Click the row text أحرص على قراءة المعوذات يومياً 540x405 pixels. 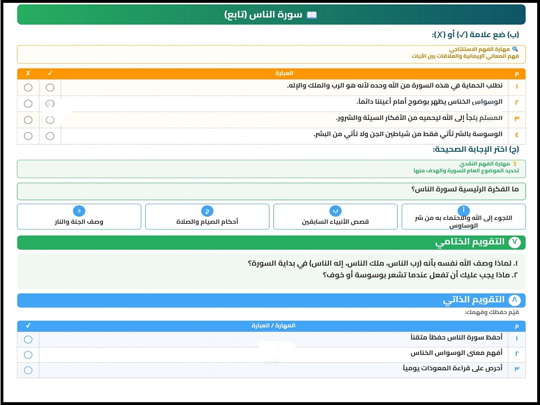[x=452, y=368]
